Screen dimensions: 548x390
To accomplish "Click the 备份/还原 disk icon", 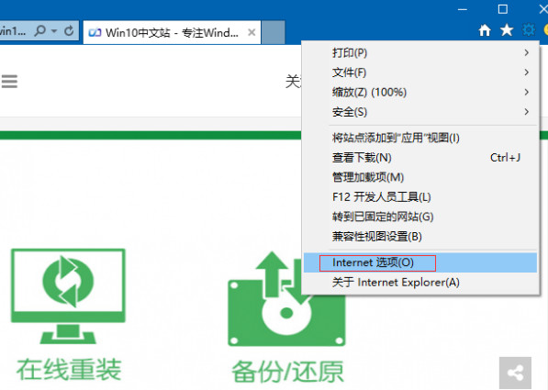I will (x=286, y=299).
